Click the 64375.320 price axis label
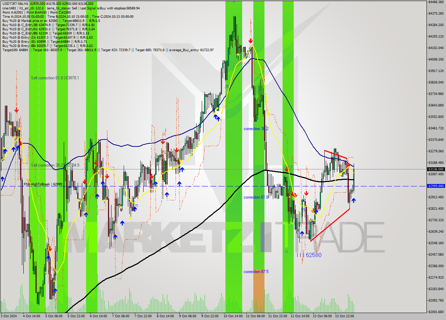The image size is (446, 320). pyautogui.click(x=436, y=13)
